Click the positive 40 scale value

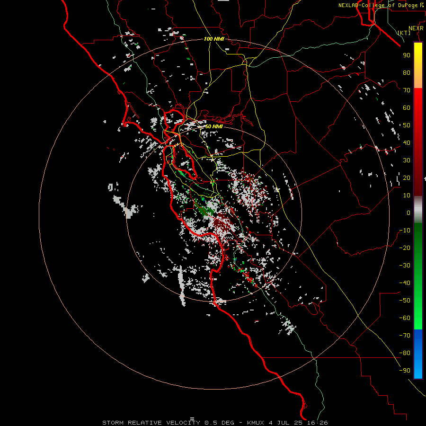pyautogui.click(x=407, y=143)
